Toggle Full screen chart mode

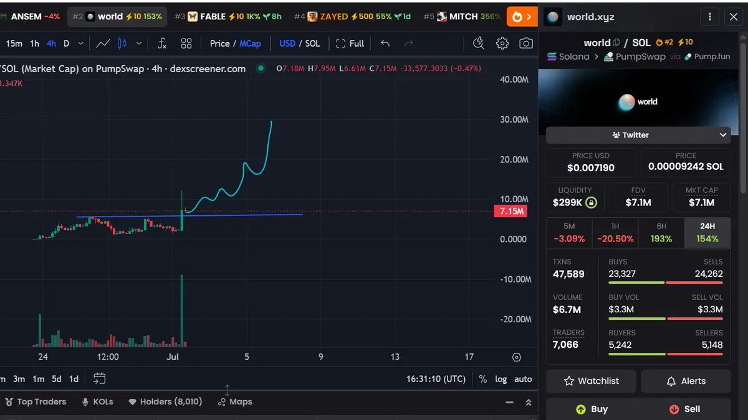(x=350, y=44)
